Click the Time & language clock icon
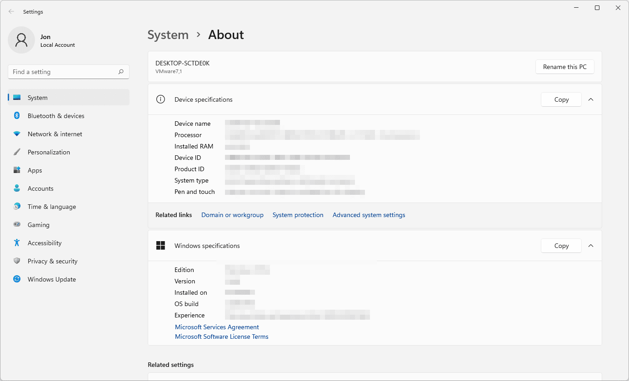 [x=17, y=207]
